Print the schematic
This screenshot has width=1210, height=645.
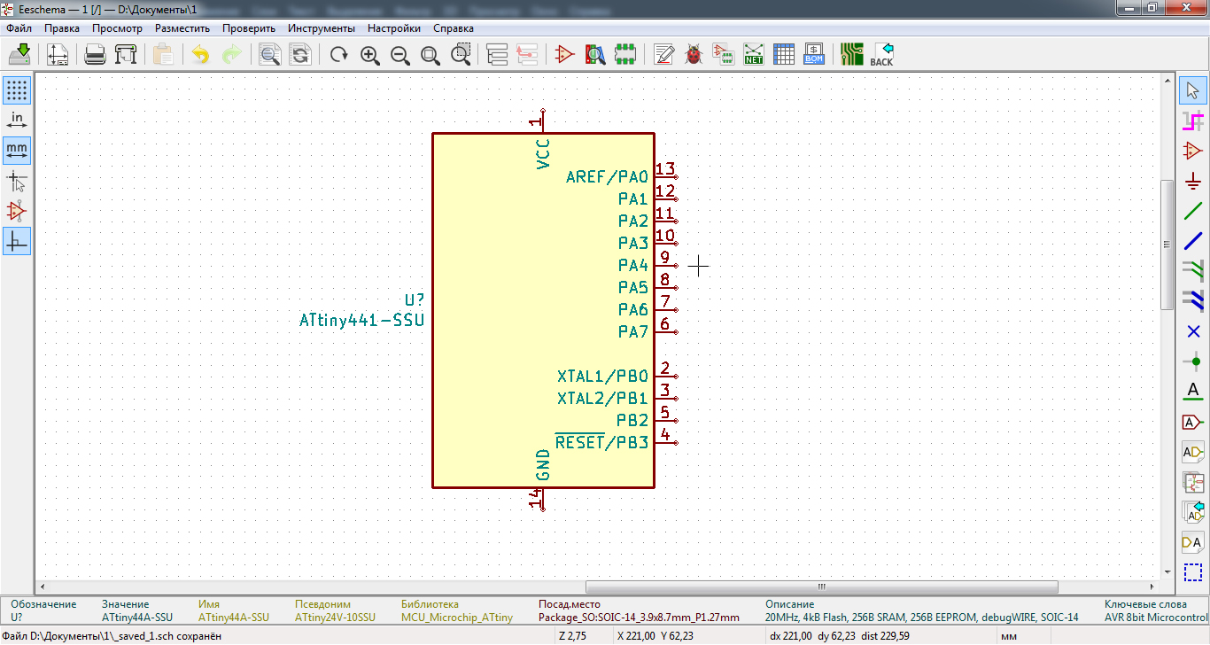coord(95,55)
